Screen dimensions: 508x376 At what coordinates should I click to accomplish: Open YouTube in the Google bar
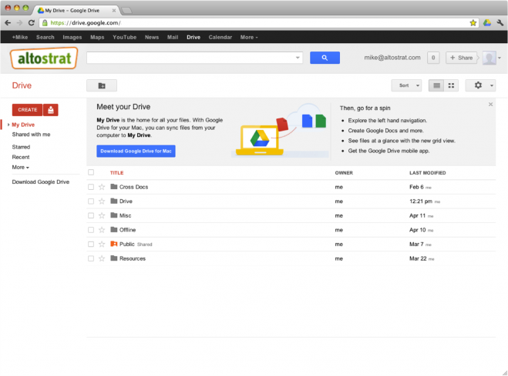[124, 38]
